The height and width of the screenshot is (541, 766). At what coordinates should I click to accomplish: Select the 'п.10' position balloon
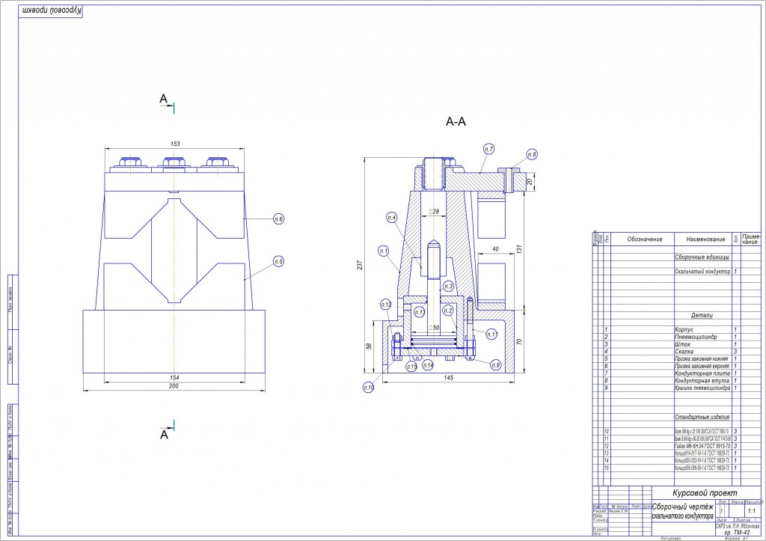pos(368,388)
